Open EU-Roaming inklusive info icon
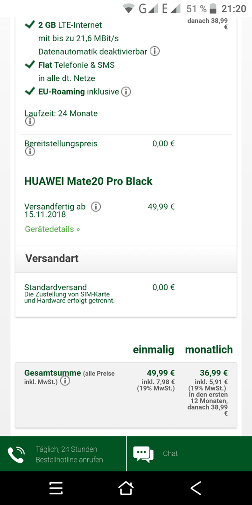 (x=126, y=92)
